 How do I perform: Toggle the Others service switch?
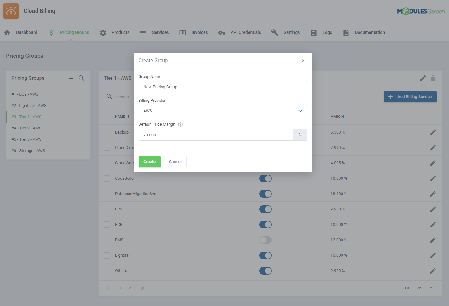point(266,271)
